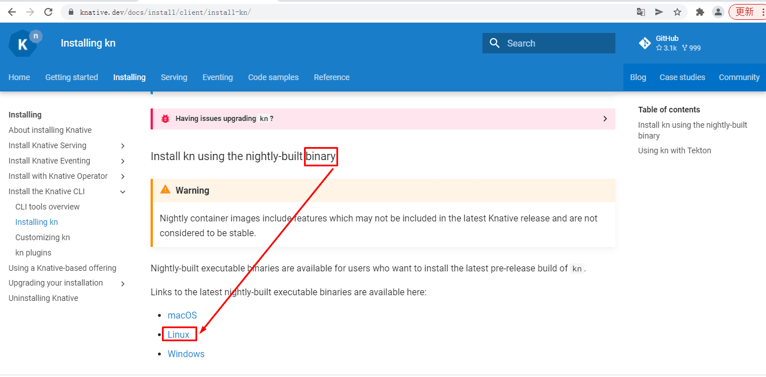This screenshot has width=766, height=377.
Task: Open the Getting started tab
Action: [72, 77]
